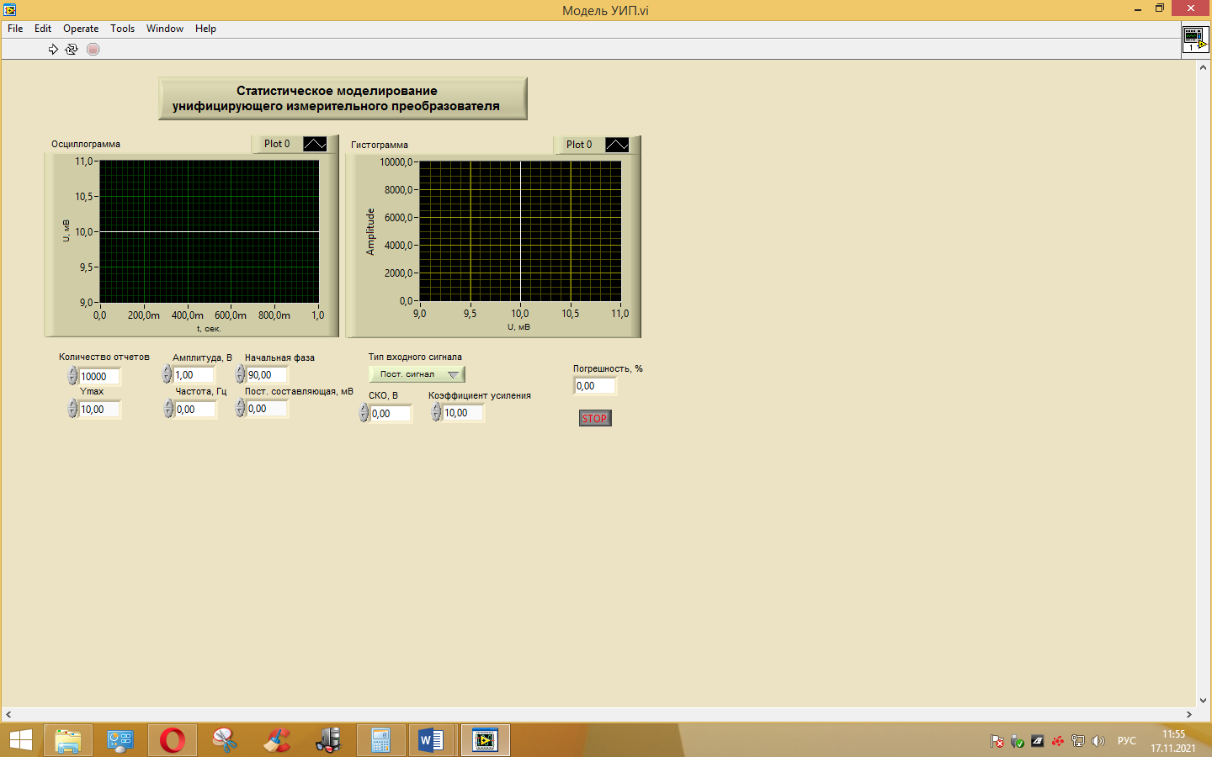
Task: Click vertical scrollbar down arrow
Action: pos(1203,700)
